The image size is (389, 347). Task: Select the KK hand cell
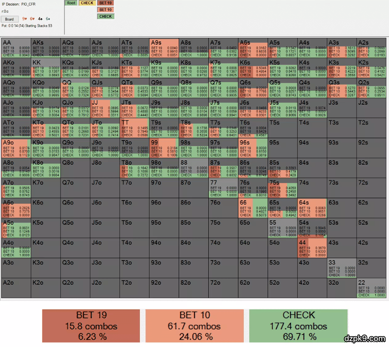tap(45, 68)
